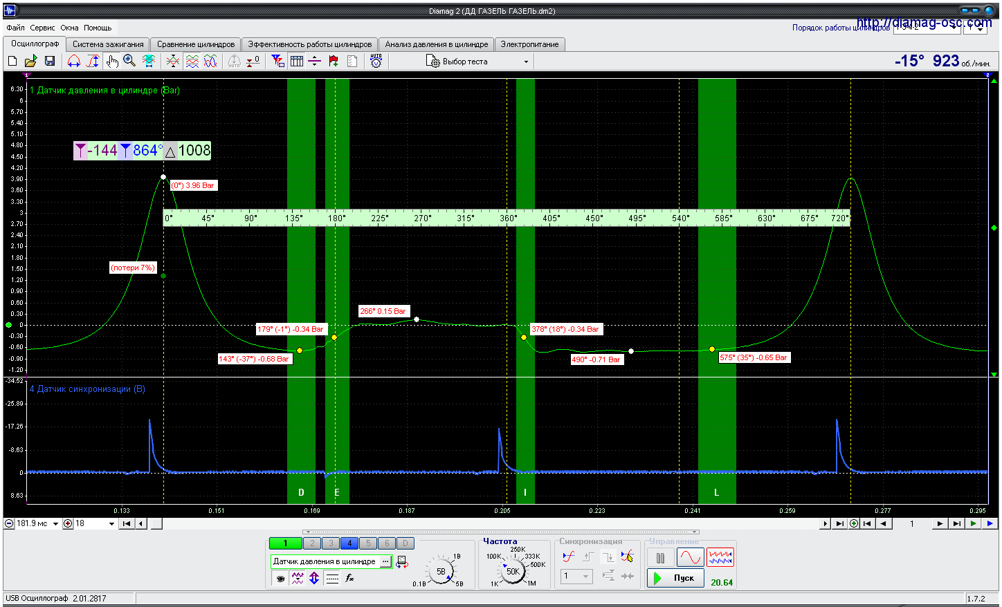Click the blue vertical arrows invert icon

click(314, 578)
